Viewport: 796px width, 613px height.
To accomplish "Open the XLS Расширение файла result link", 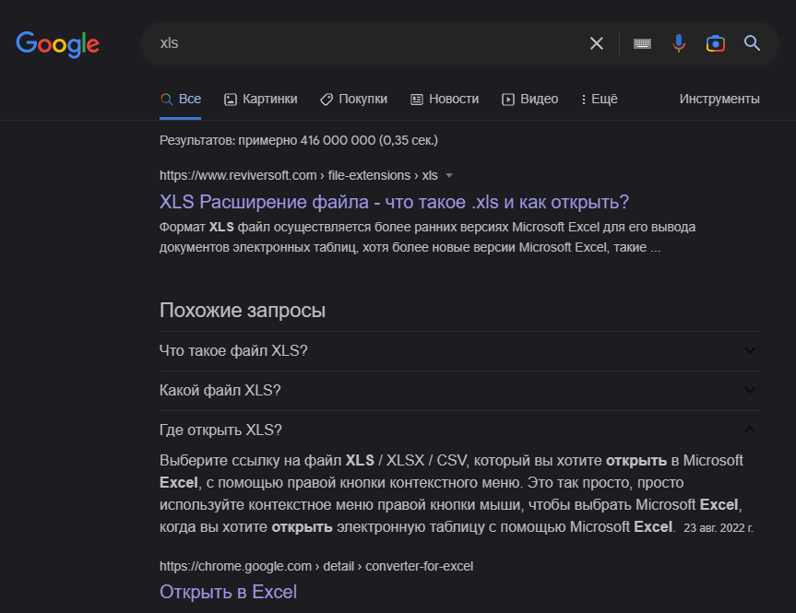I will [394, 202].
